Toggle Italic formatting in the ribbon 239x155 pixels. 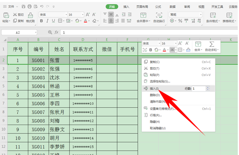(x=47, y=21)
